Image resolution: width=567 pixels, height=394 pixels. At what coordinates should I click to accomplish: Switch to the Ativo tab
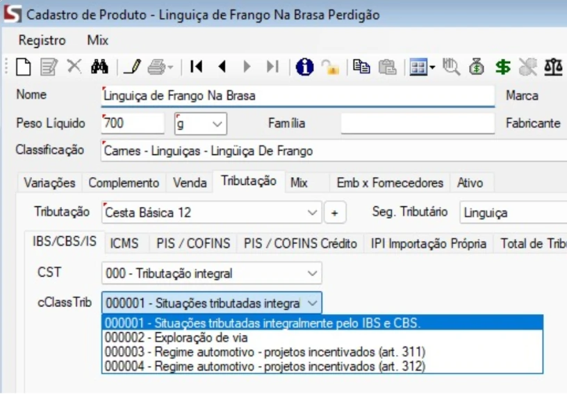[x=470, y=183]
